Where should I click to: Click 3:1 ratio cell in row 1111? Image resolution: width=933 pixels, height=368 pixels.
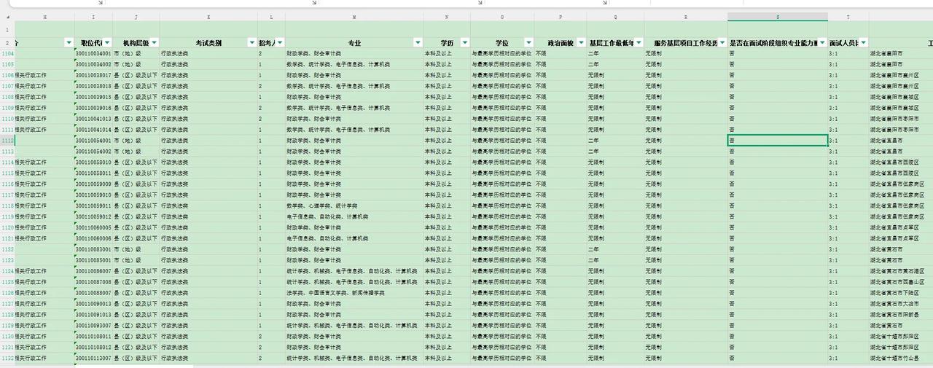[x=848, y=130]
